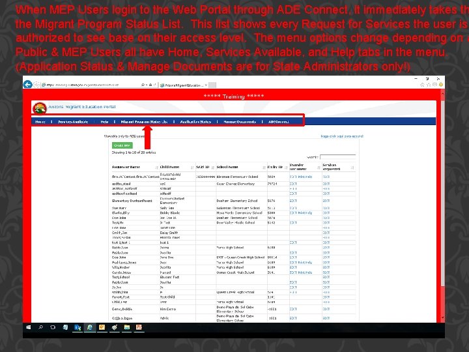Click Transfer EDIT for EVIT Queen Creek row
The width and height of the screenshot is (469, 352).
[x=293, y=257]
